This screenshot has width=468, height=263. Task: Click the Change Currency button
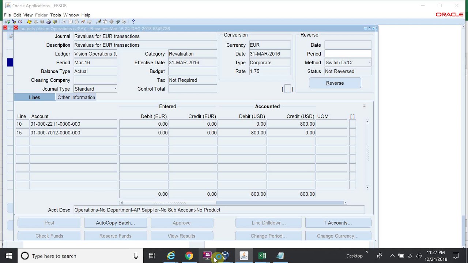click(338, 236)
